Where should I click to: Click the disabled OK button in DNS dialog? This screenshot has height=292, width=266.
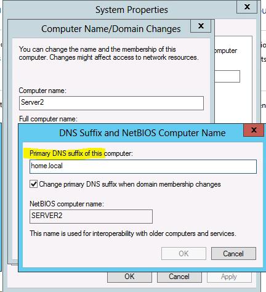(x=183, y=254)
